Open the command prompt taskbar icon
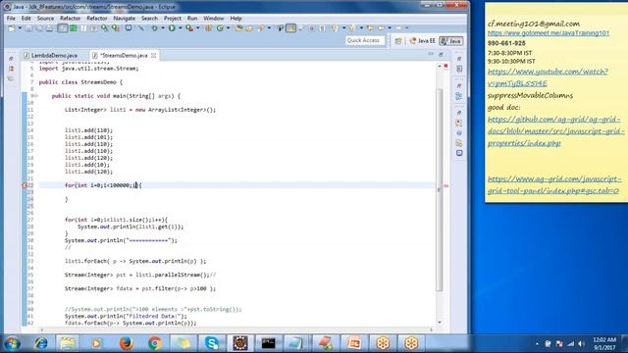This screenshot has width=628, height=353. (268, 343)
